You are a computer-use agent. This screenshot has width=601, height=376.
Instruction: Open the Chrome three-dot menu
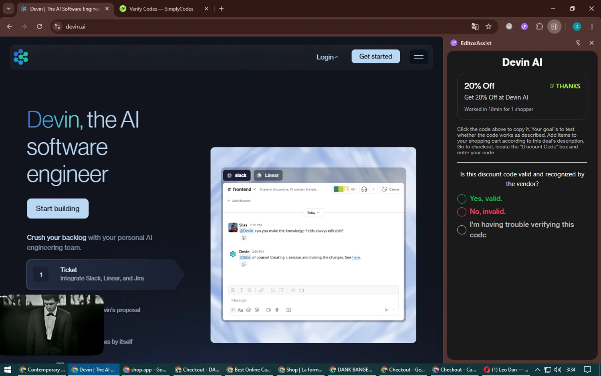click(x=592, y=26)
